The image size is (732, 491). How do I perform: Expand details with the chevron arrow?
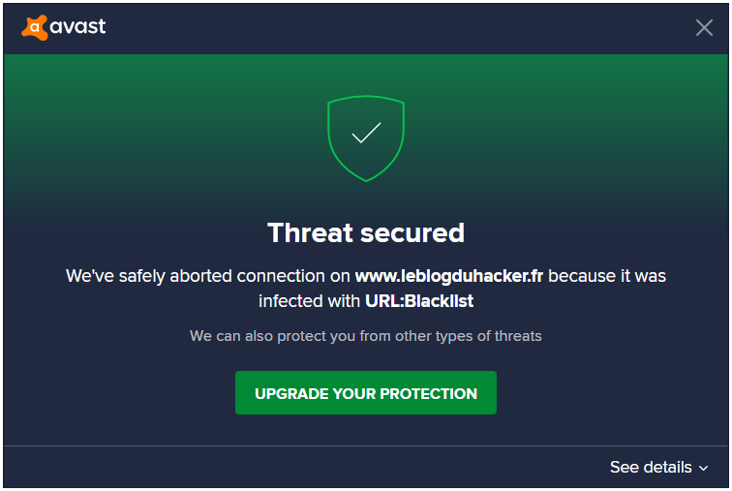click(704, 468)
